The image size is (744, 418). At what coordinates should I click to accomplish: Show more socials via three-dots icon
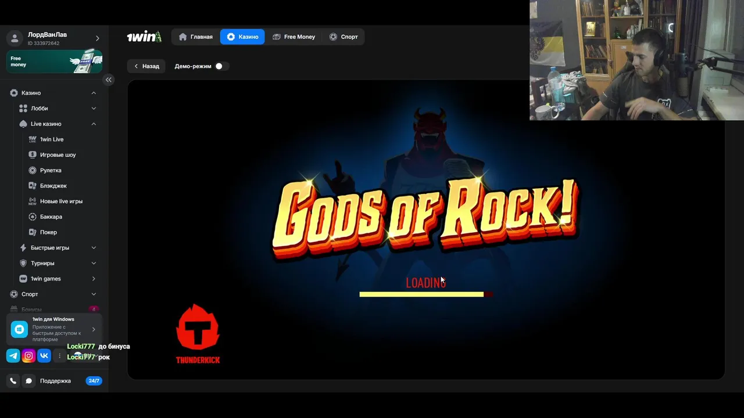coord(59,356)
